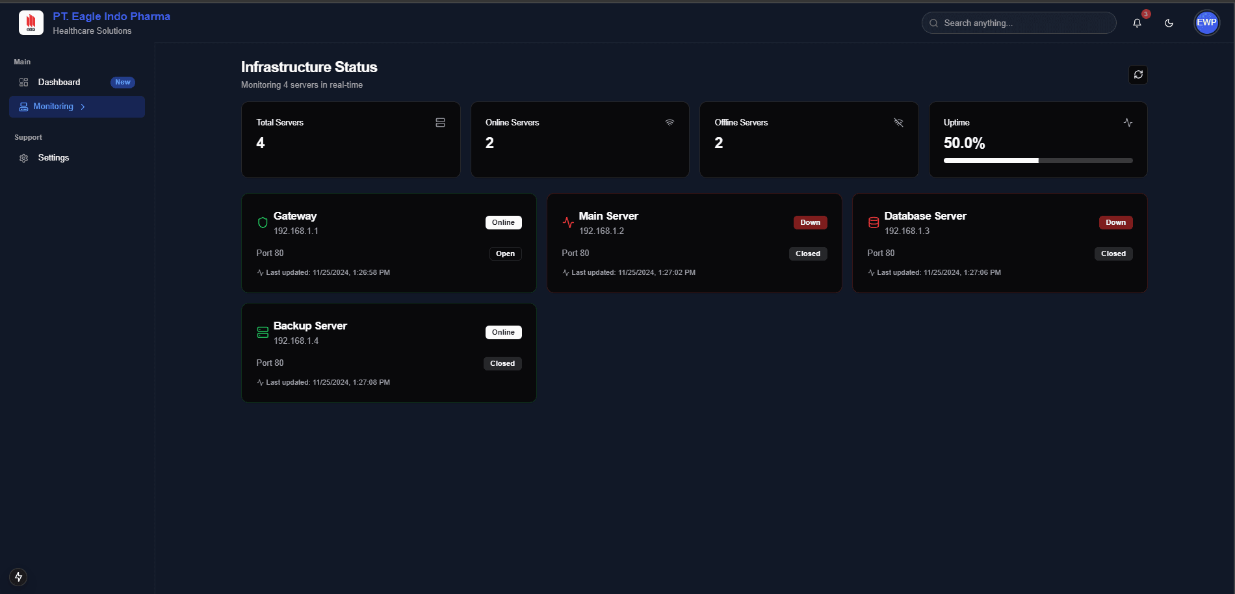This screenshot has width=1235, height=594.
Task: Select the Monitoring menu item
Action: coord(77,107)
